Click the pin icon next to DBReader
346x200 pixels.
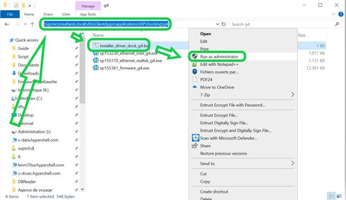pos(76,181)
